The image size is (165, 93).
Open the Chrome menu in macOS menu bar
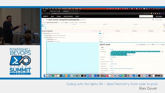(x=46, y=9)
